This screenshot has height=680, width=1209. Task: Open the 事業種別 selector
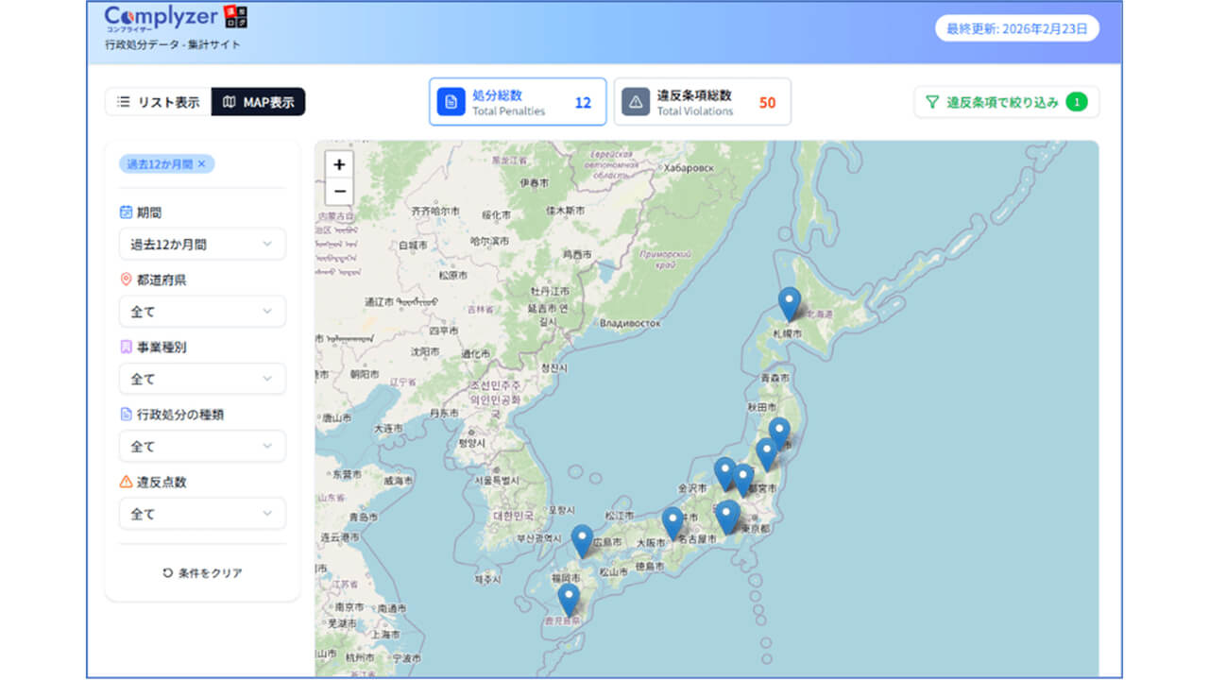pyautogui.click(x=201, y=378)
